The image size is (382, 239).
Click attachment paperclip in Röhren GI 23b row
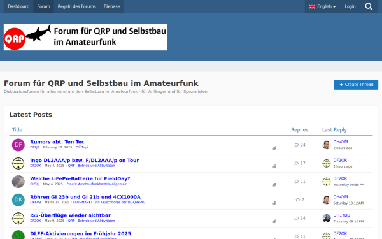(274, 203)
